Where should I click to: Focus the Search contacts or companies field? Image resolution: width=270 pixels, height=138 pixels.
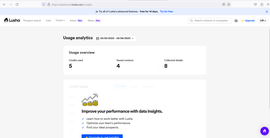tap(210, 21)
